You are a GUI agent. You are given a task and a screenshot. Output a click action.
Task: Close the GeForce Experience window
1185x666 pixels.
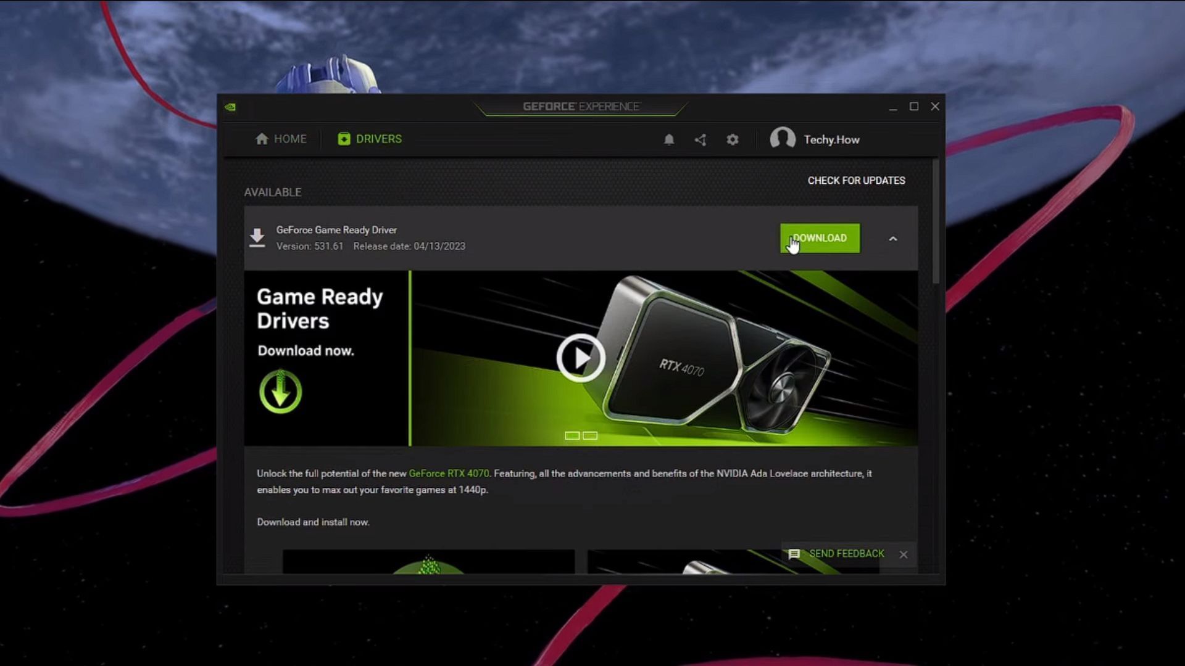tap(935, 107)
